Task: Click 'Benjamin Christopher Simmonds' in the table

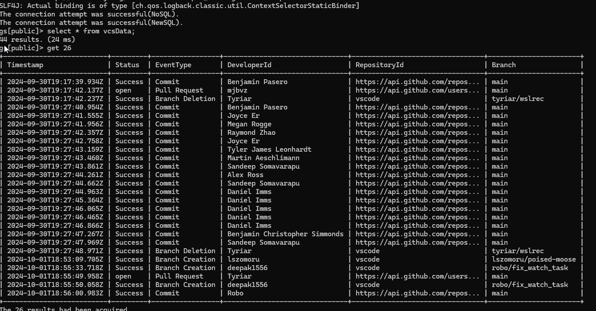Action: (x=285, y=234)
